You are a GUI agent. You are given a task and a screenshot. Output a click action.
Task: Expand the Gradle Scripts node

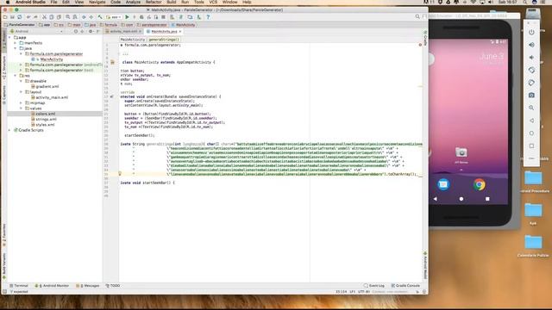click(9, 130)
